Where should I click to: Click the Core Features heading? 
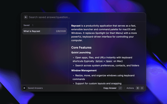(81, 48)
